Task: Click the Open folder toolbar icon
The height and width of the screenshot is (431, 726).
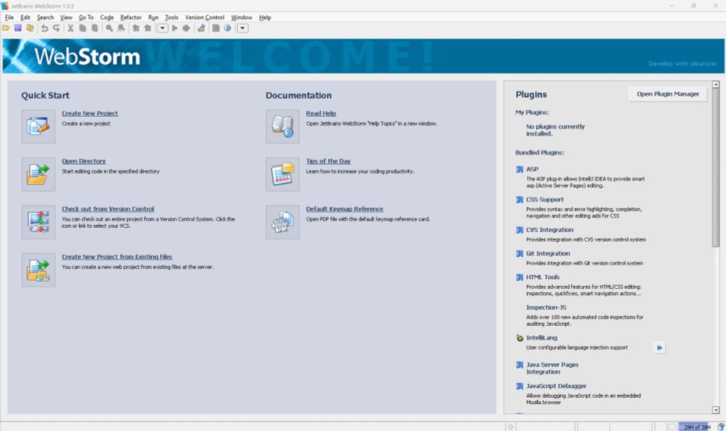Action: (x=6, y=28)
